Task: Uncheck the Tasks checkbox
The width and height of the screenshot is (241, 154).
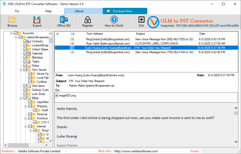Action: coord(25,62)
